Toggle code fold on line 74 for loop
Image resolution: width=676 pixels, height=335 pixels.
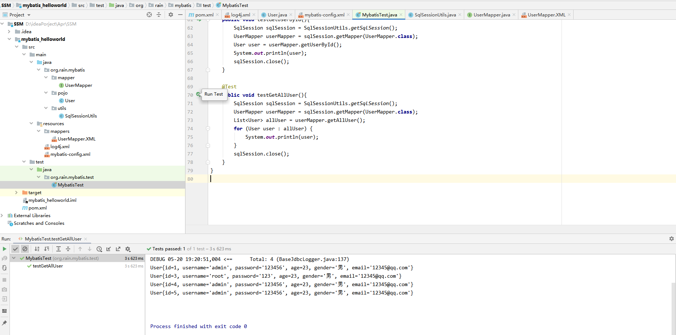click(208, 128)
